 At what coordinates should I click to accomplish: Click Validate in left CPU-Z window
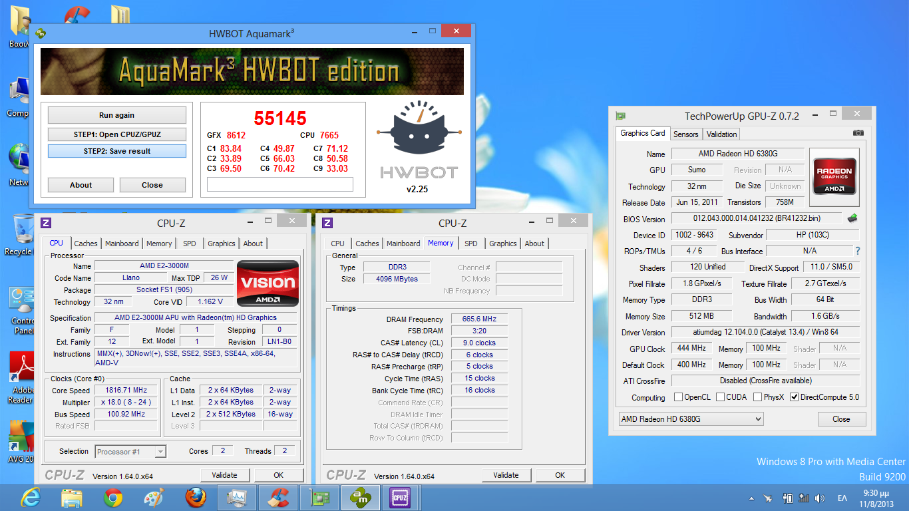coord(225,475)
